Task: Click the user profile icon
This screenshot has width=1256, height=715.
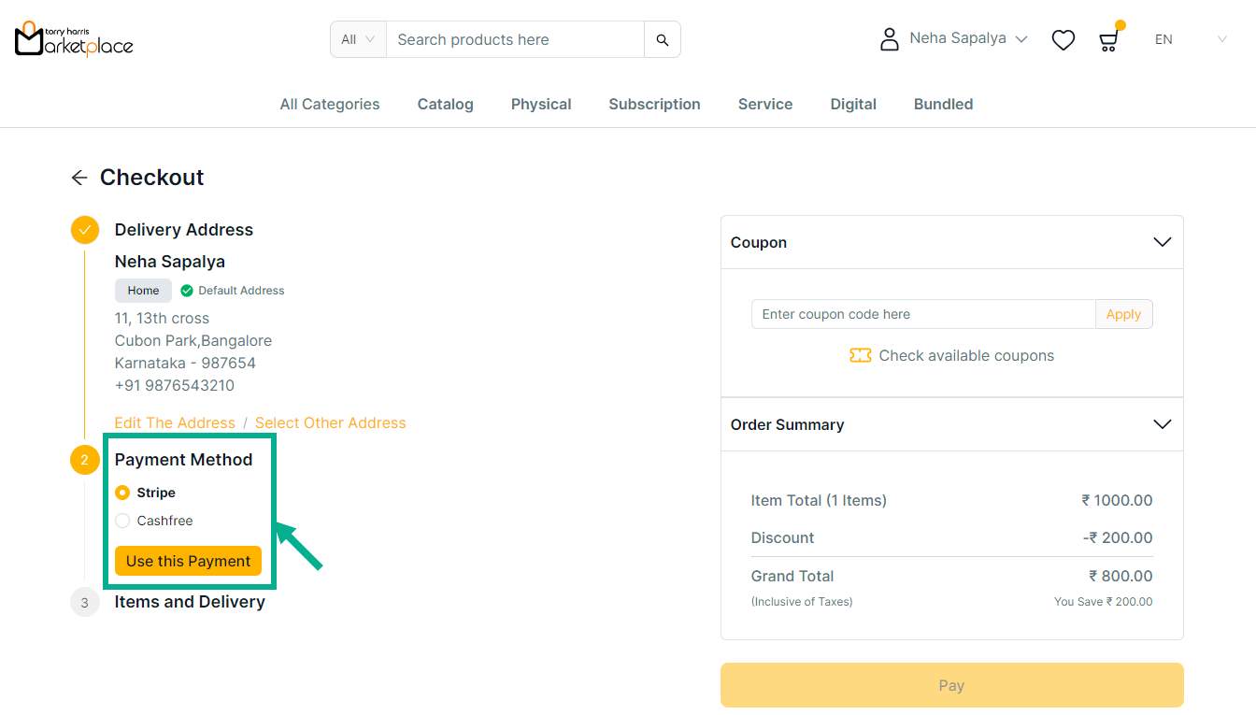Action: [x=889, y=39]
